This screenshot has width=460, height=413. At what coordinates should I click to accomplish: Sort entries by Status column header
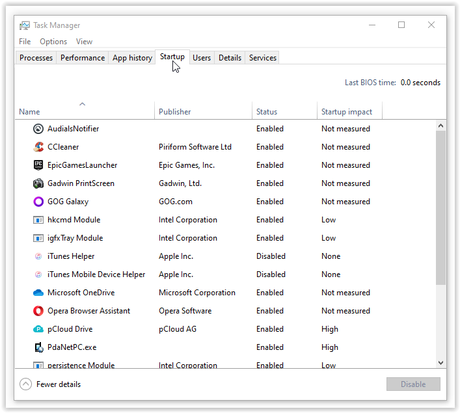point(267,111)
